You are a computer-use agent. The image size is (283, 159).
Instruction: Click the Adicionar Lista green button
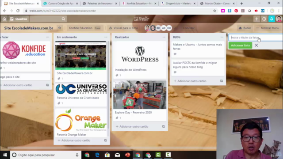point(240,45)
